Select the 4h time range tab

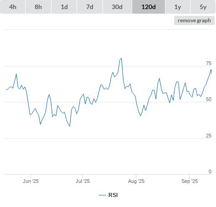(x=13, y=7)
